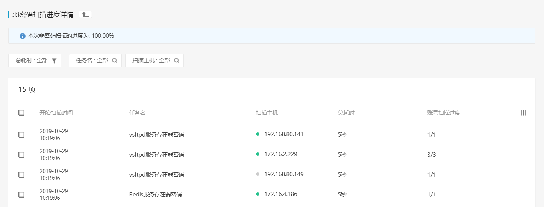
Task: Open host link 192.168.80.149
Action: pyautogui.click(x=284, y=174)
